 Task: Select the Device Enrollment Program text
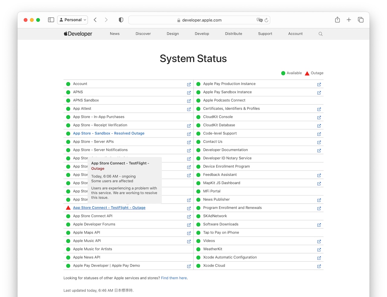[x=226, y=166]
